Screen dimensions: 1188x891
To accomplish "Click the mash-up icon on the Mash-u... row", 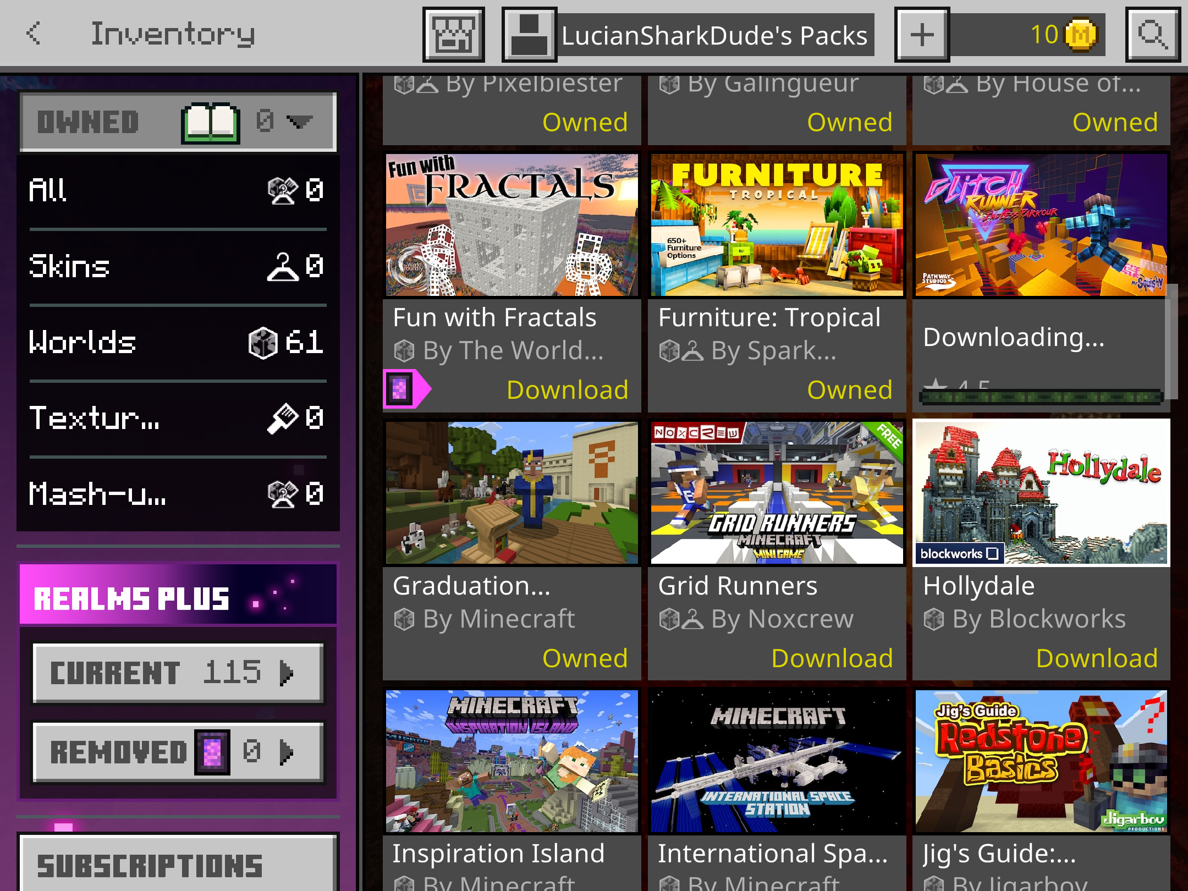I will click(283, 494).
